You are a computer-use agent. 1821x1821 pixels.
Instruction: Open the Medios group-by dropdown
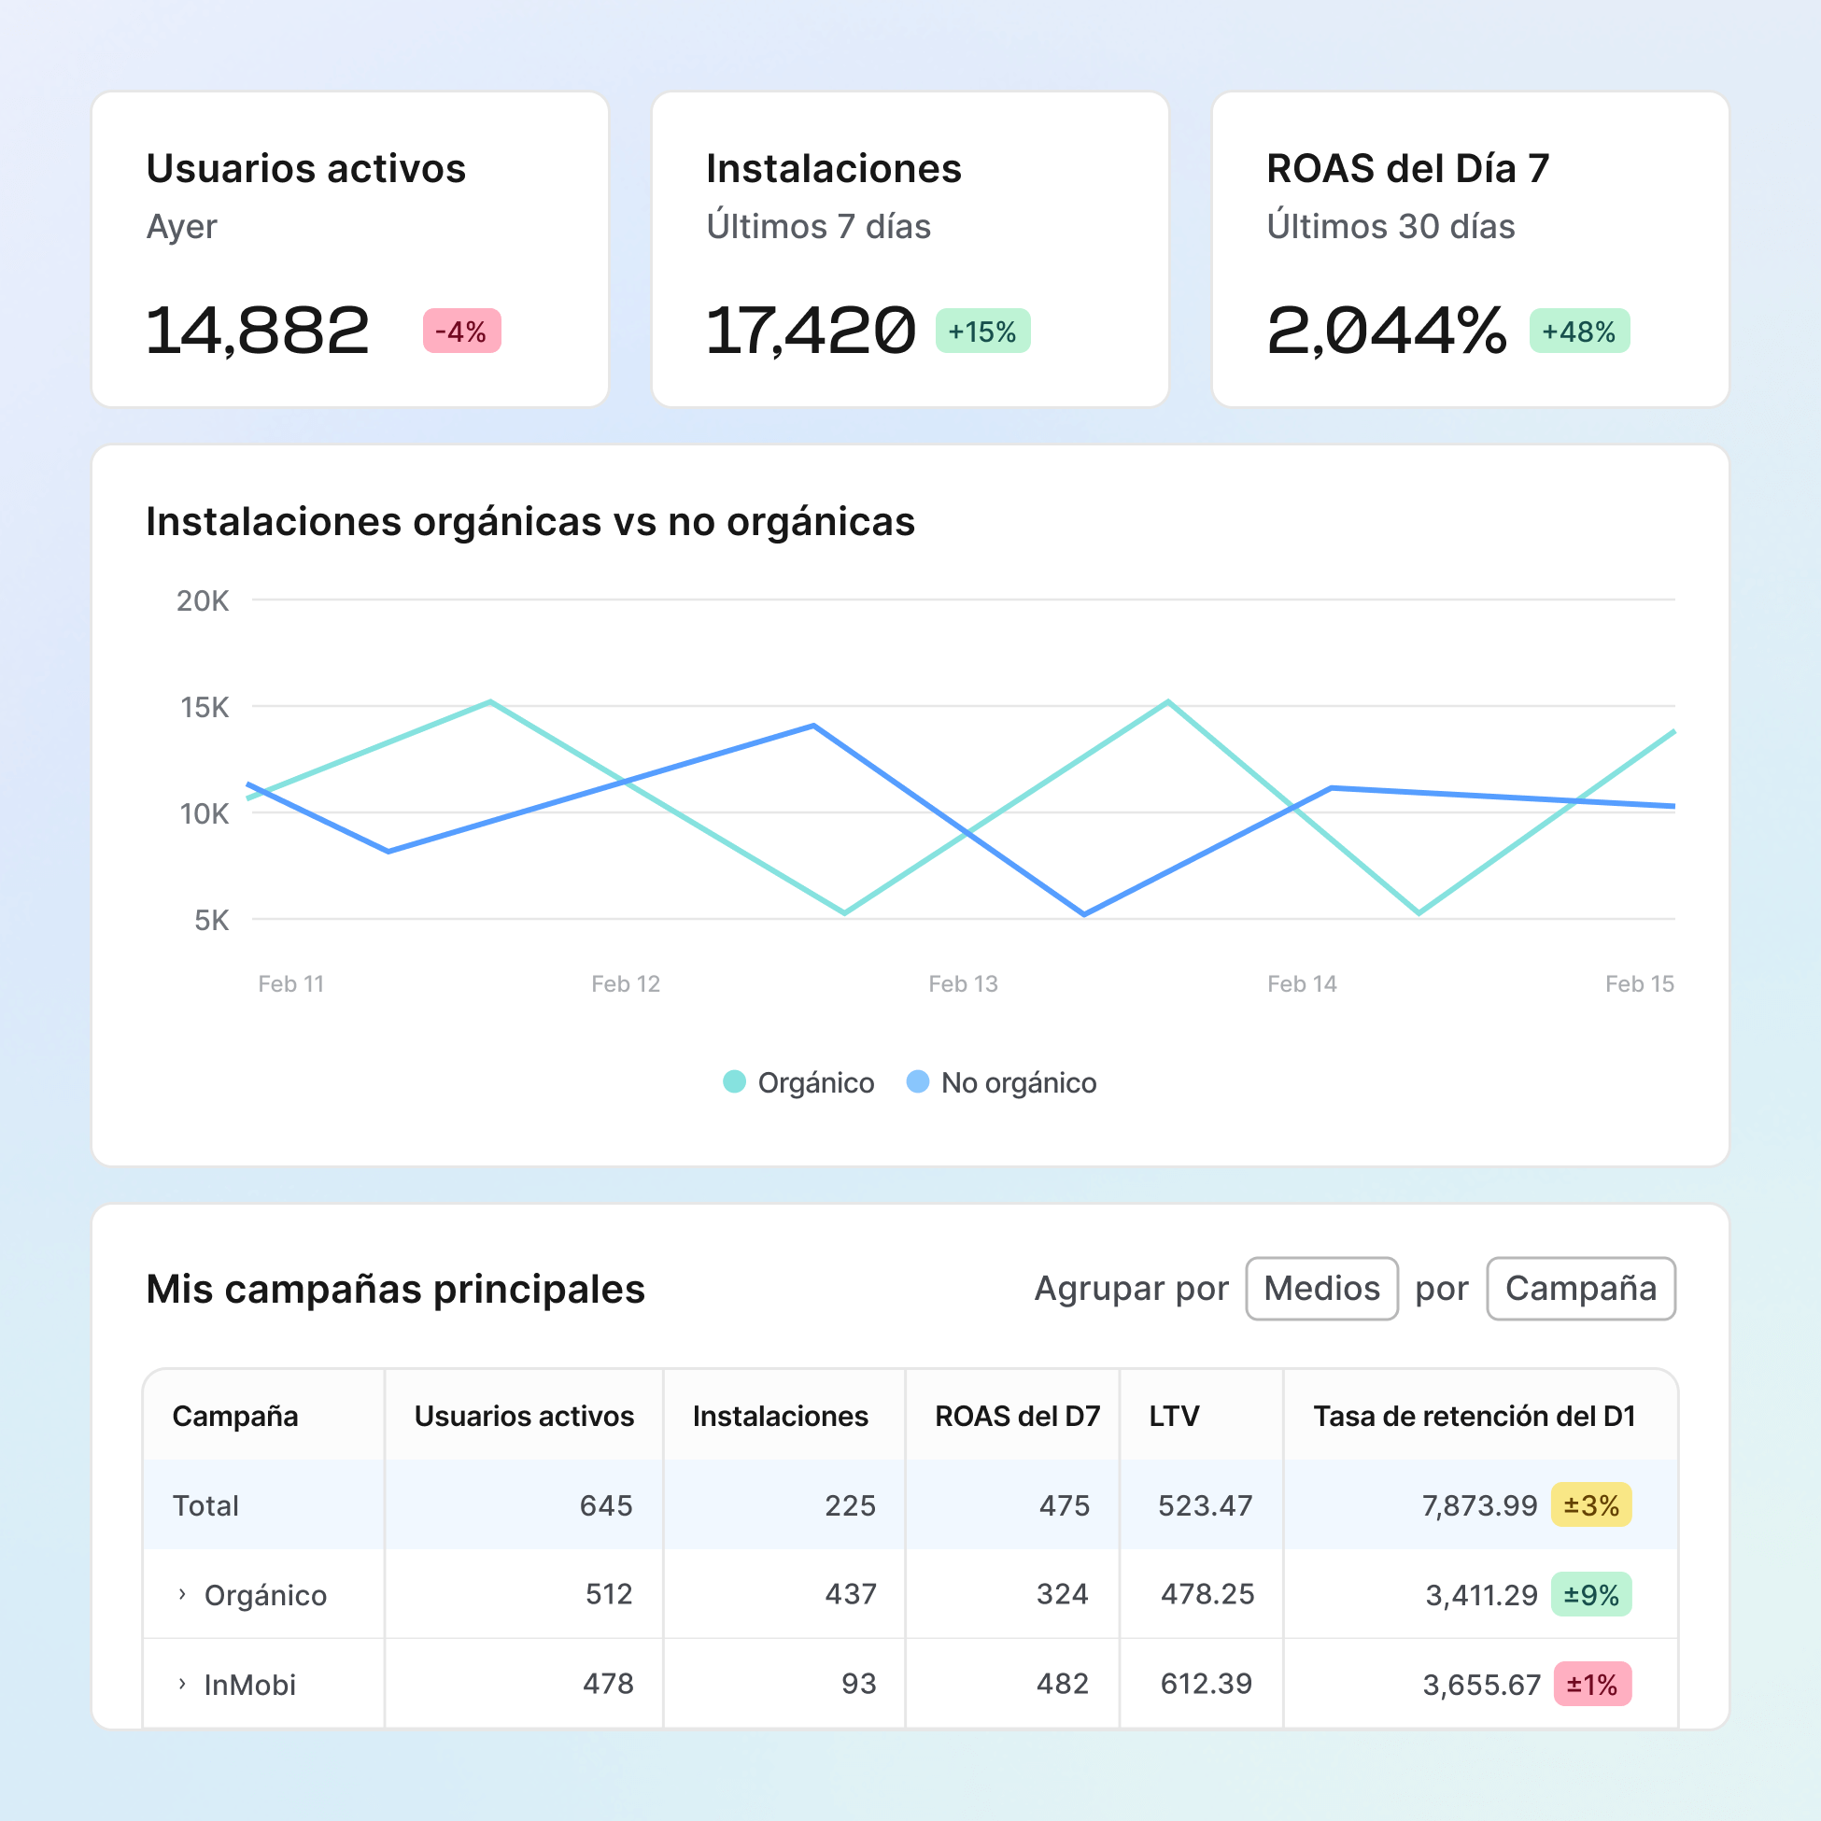click(1321, 1289)
